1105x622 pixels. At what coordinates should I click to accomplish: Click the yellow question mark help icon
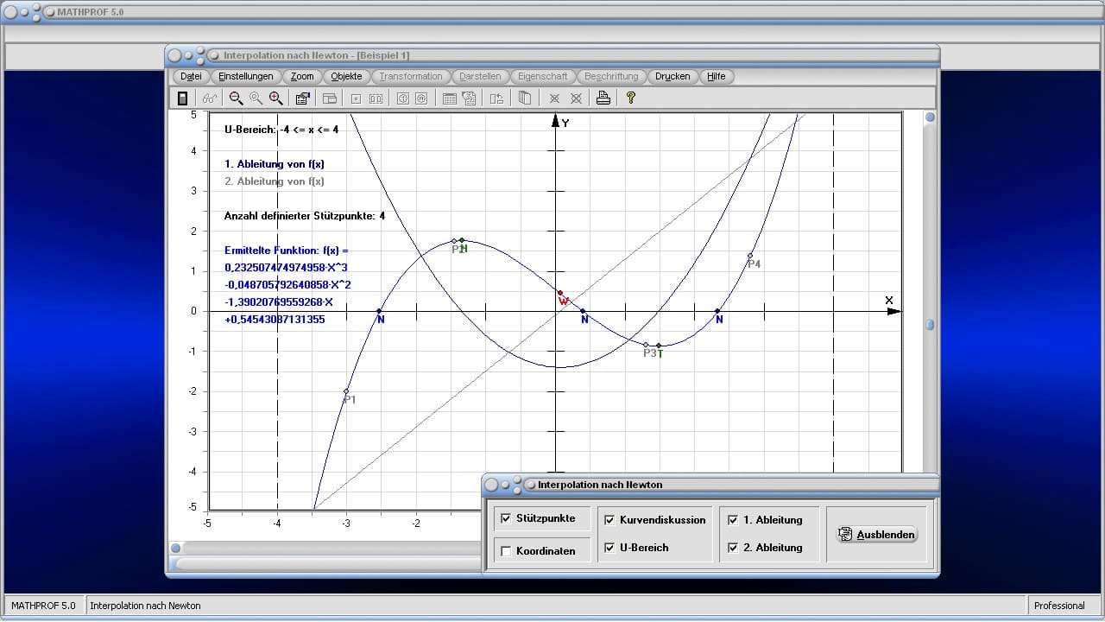click(631, 98)
